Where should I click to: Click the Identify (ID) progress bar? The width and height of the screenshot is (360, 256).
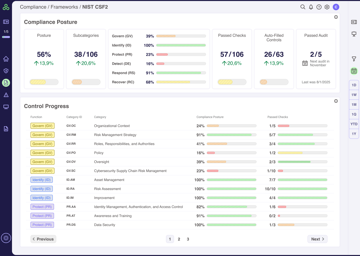(x=181, y=45)
